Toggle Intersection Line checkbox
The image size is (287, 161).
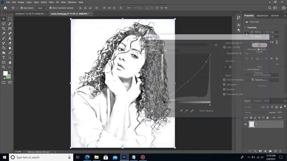(224, 94)
